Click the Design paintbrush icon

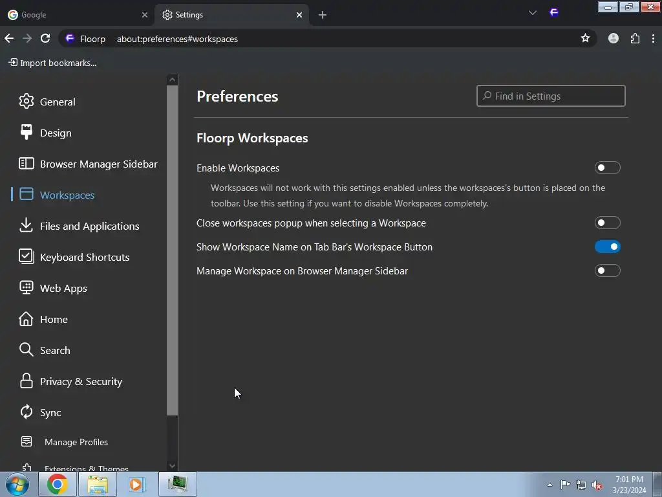click(26, 132)
